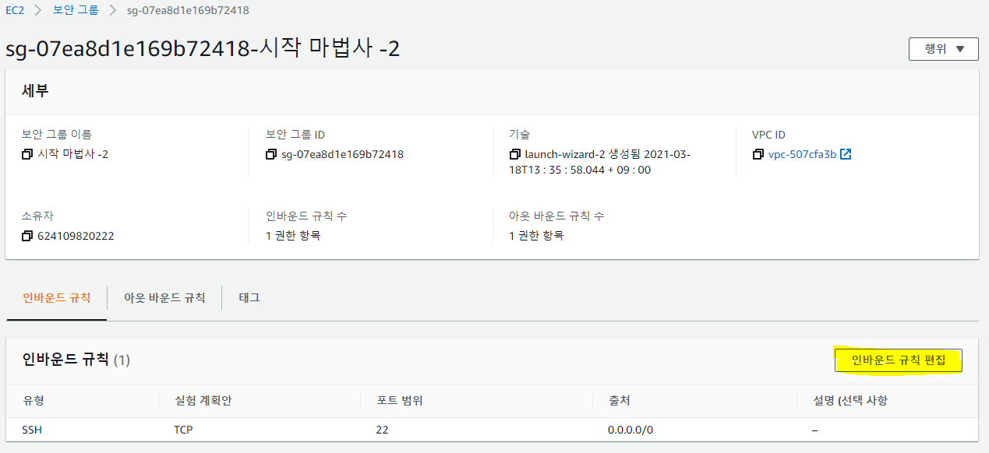Copy the VPC ID vpc-507cfa3b
The width and height of the screenshot is (989, 453).
758,154
